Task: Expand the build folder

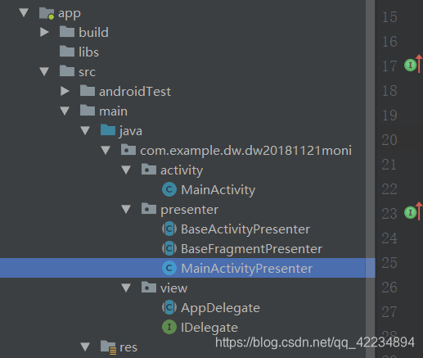Action: pyautogui.click(x=44, y=32)
